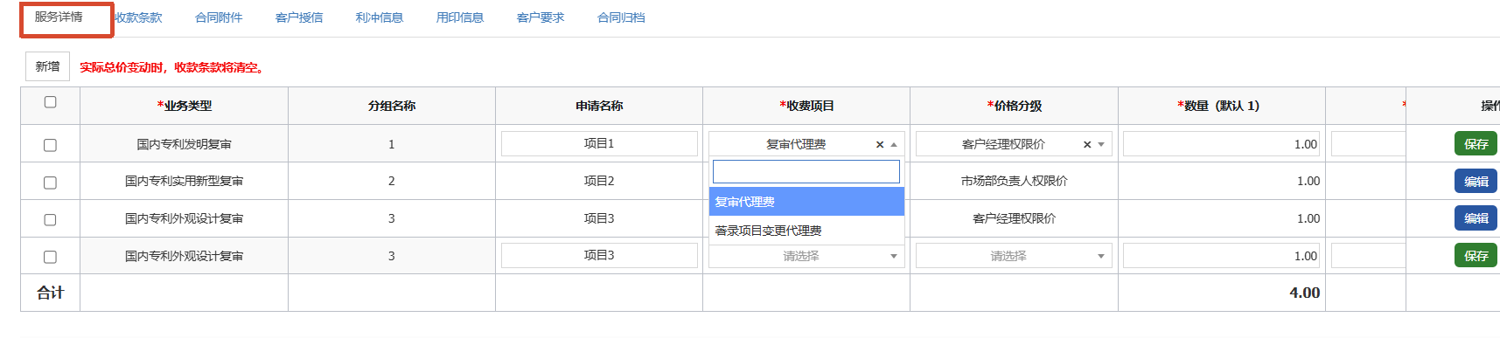Click 编辑 on the 客户经理权限价 design row
Screen dimensions: 1500x338
tap(1476, 218)
